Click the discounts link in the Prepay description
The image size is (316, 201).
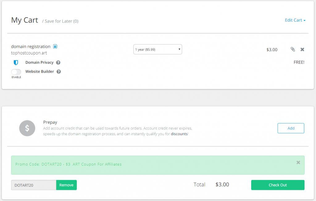pyautogui.click(x=179, y=134)
